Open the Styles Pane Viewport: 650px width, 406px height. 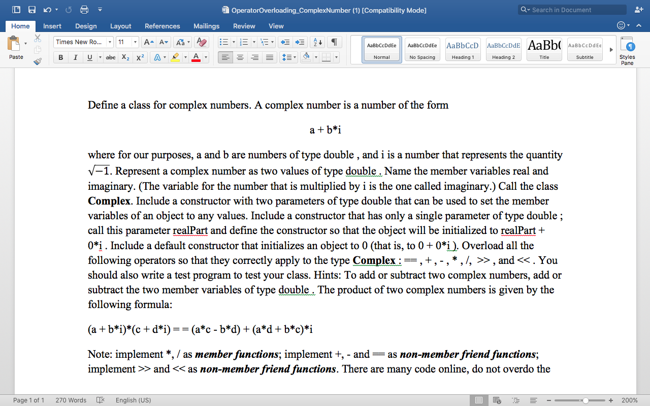627,49
